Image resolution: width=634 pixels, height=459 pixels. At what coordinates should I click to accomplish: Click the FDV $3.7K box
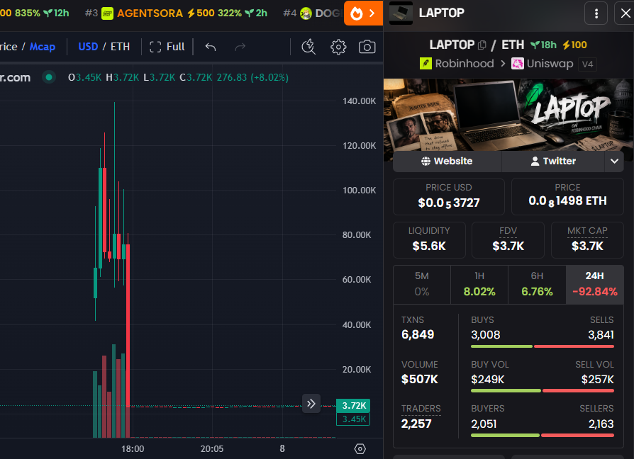coord(508,240)
